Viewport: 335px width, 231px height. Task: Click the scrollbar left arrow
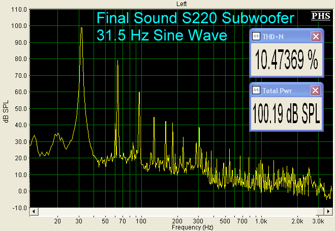coord(34,212)
